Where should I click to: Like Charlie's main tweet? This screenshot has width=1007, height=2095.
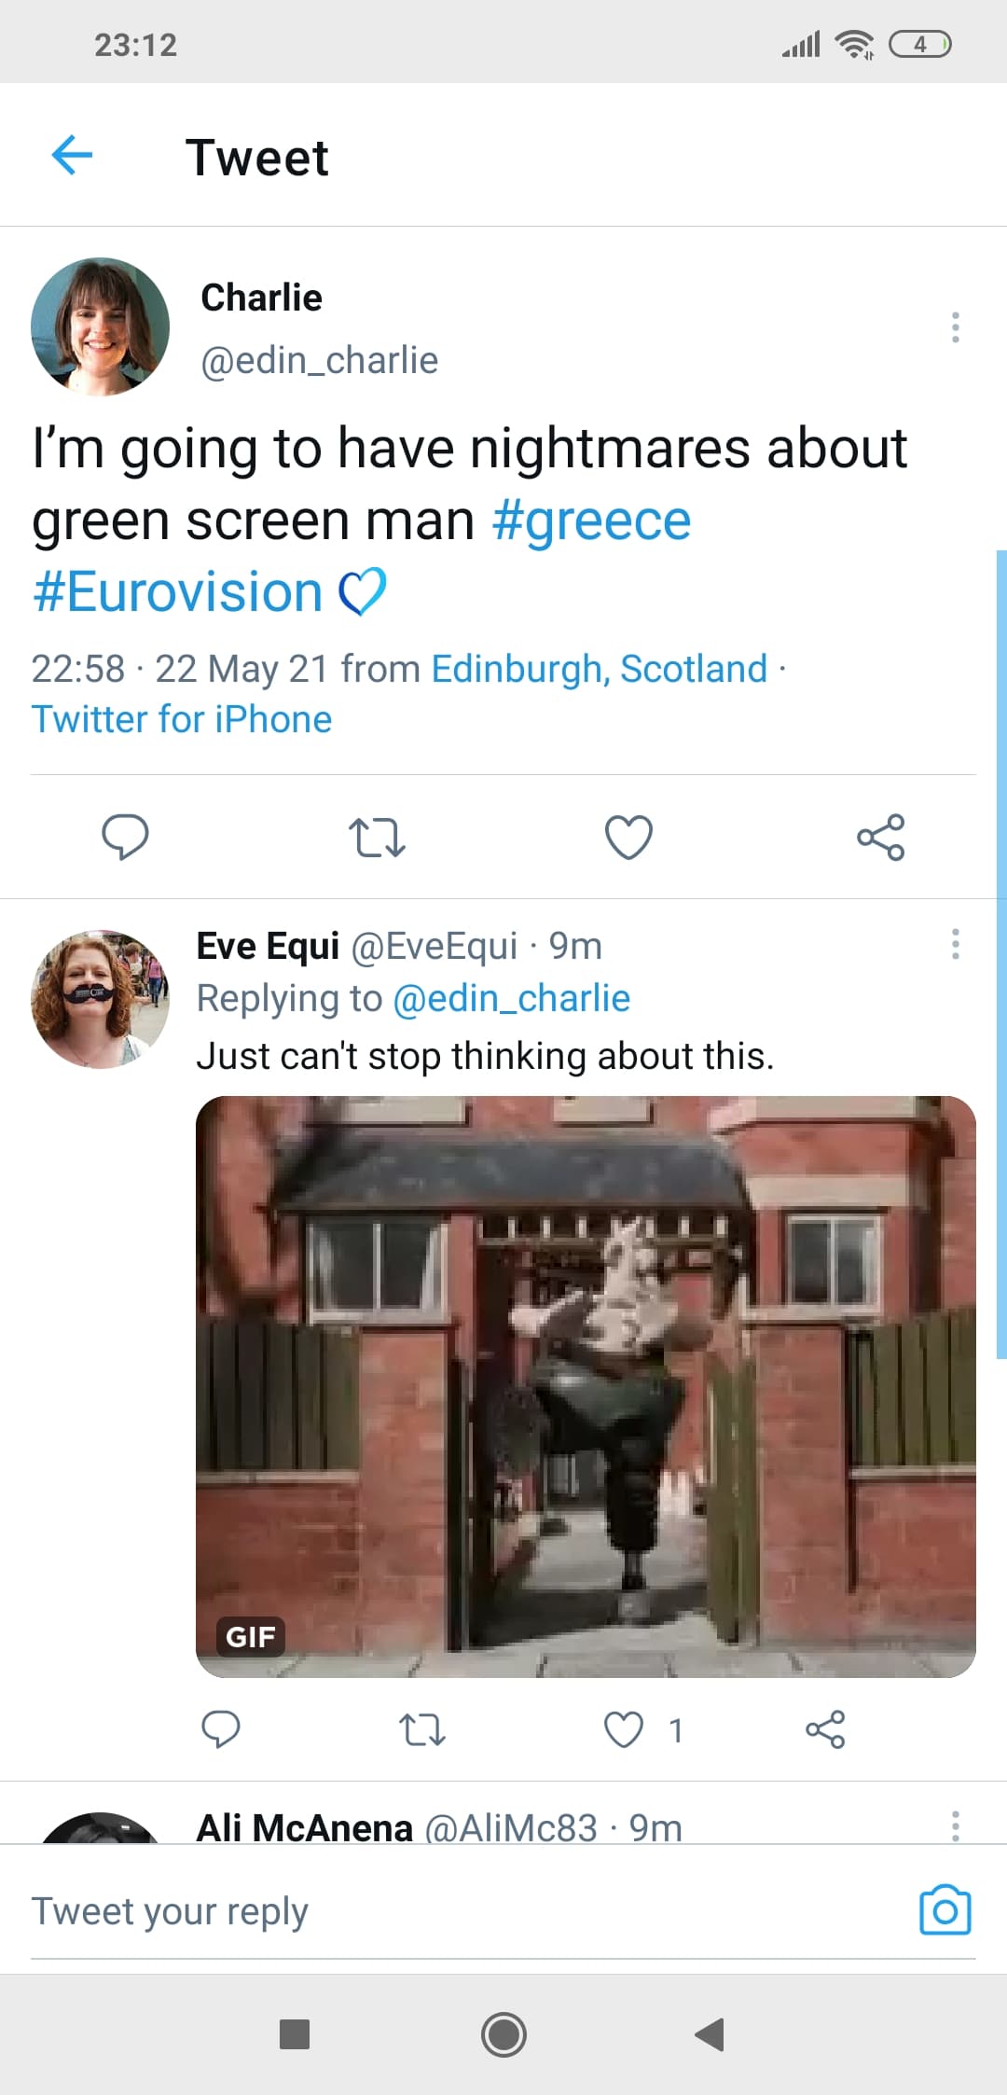point(628,837)
